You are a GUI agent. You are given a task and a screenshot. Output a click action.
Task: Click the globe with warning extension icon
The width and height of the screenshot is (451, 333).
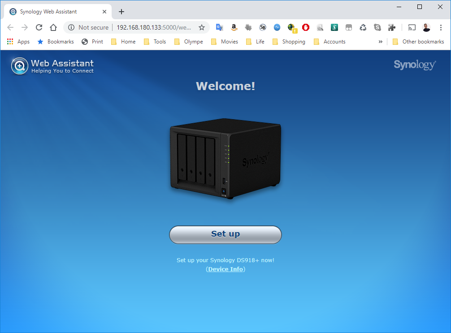[292, 28]
